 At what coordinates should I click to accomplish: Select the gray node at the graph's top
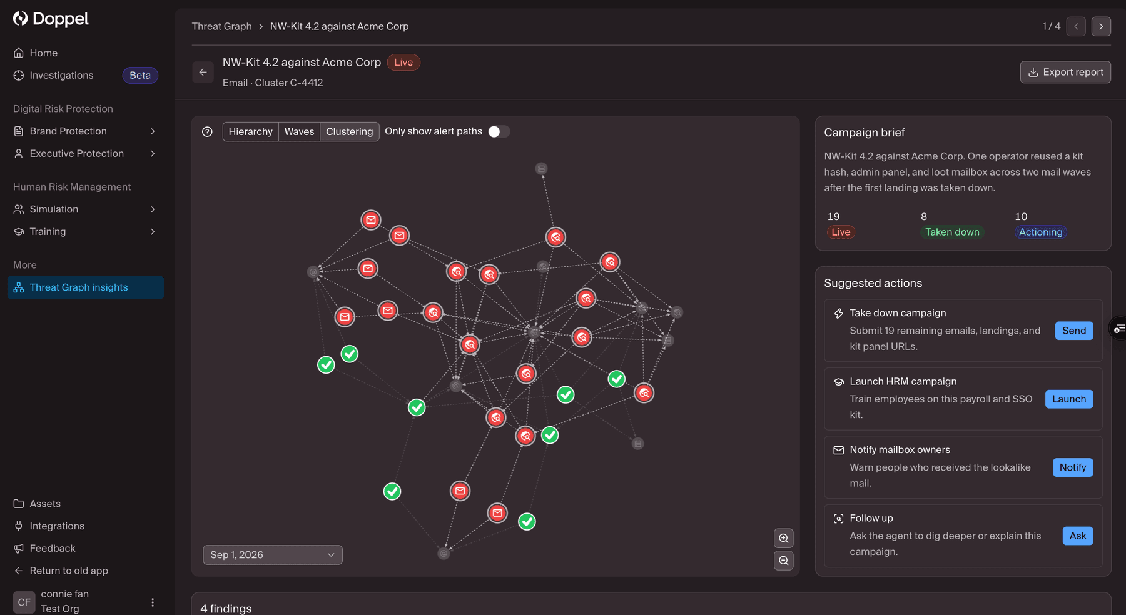click(542, 169)
